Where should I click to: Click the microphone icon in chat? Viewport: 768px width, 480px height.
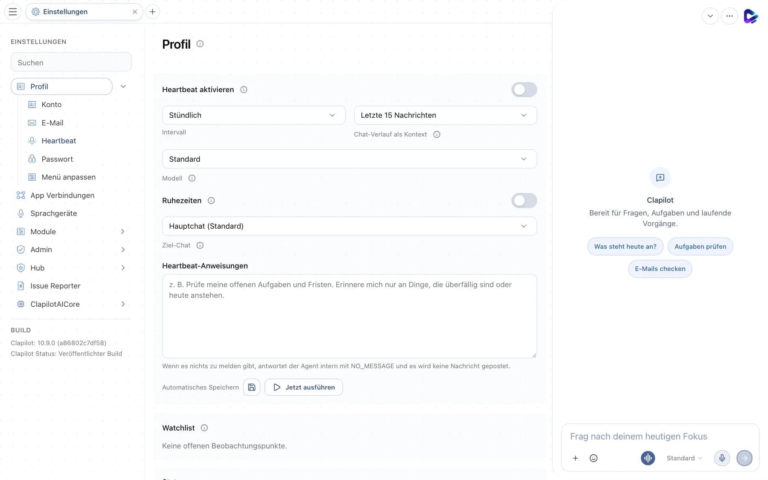tap(722, 458)
